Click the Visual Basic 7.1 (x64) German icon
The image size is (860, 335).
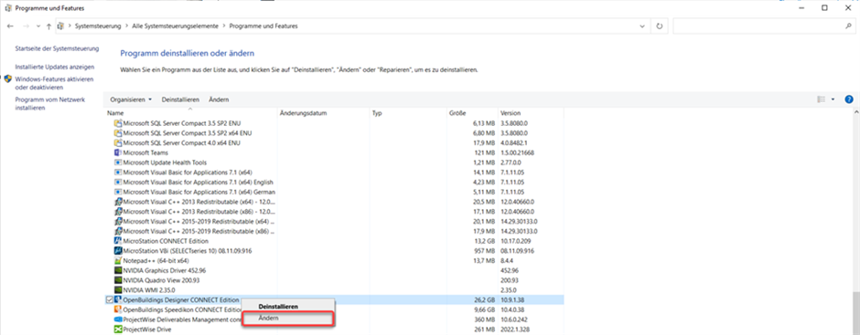click(x=117, y=192)
